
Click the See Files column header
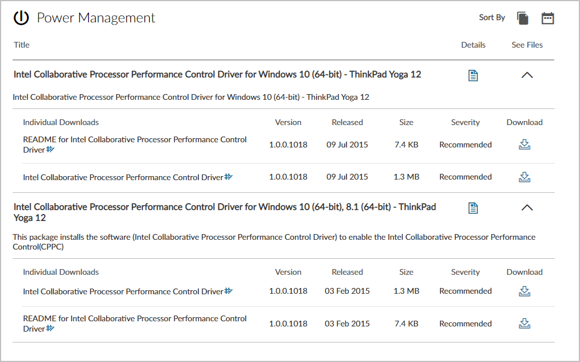coord(527,45)
